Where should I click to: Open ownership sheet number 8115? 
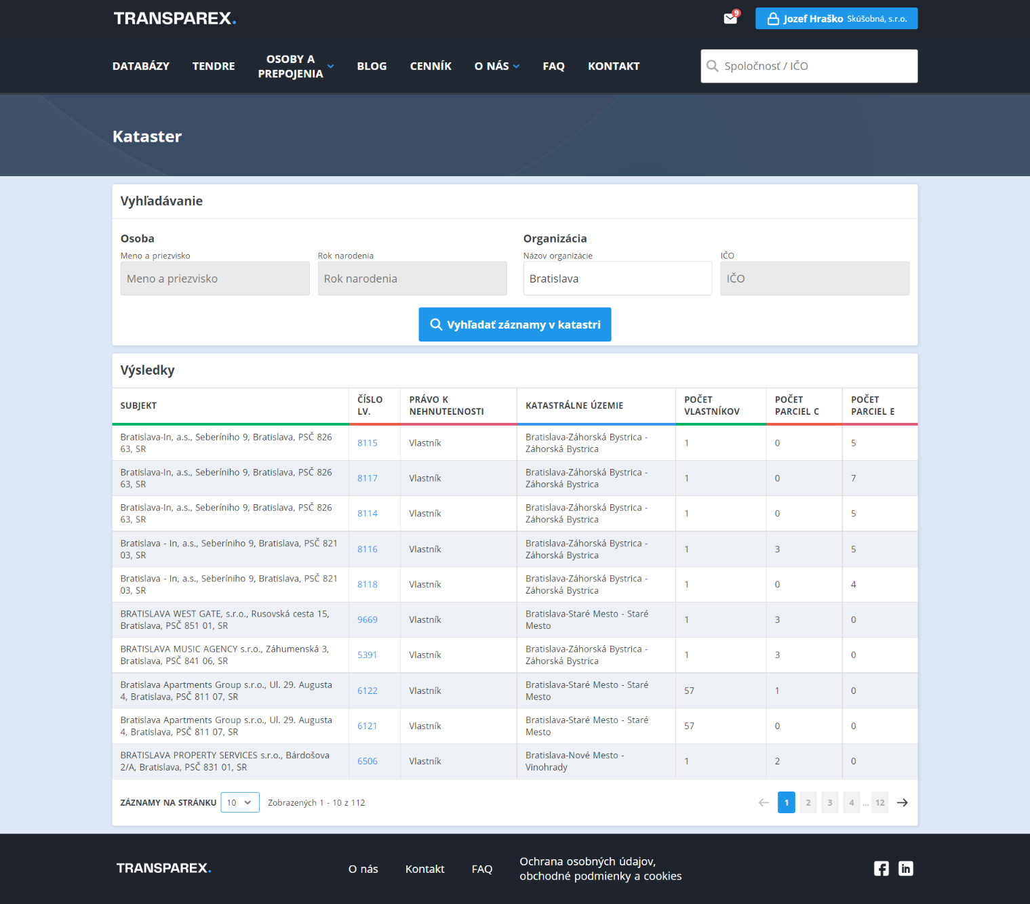tap(368, 443)
